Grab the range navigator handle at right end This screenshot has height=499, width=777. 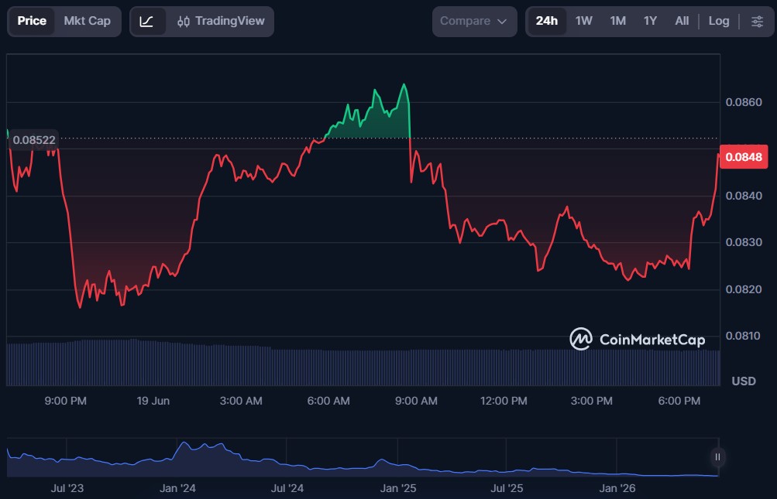click(x=717, y=457)
